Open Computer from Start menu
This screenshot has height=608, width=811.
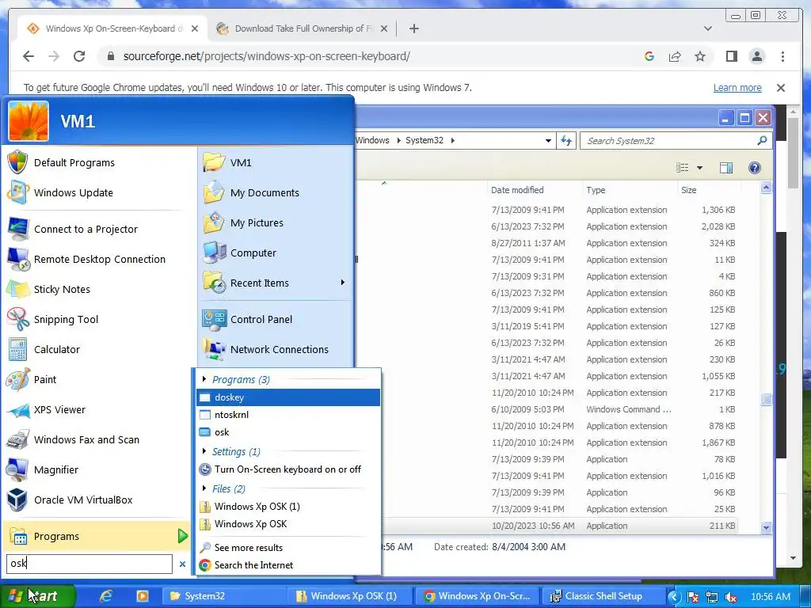pos(253,253)
